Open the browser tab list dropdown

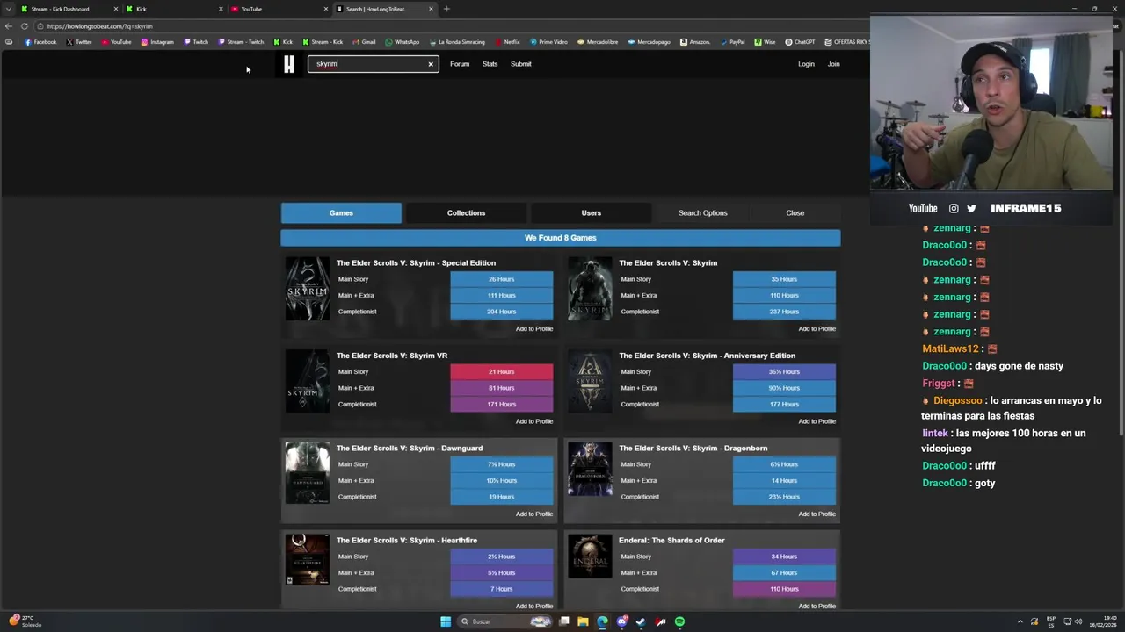8,9
